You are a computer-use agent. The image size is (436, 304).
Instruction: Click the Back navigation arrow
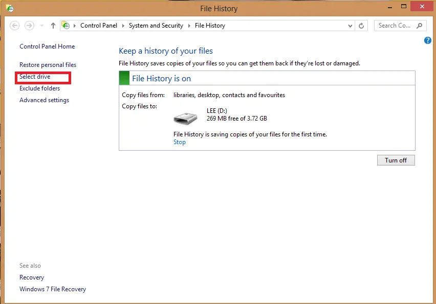[x=14, y=26]
